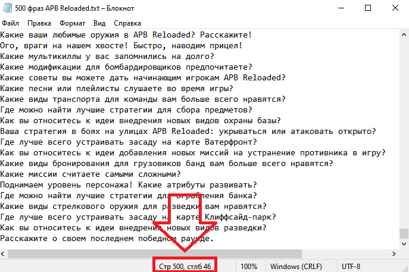Close the Notepad window
409x272 pixels.
(x=395, y=8)
